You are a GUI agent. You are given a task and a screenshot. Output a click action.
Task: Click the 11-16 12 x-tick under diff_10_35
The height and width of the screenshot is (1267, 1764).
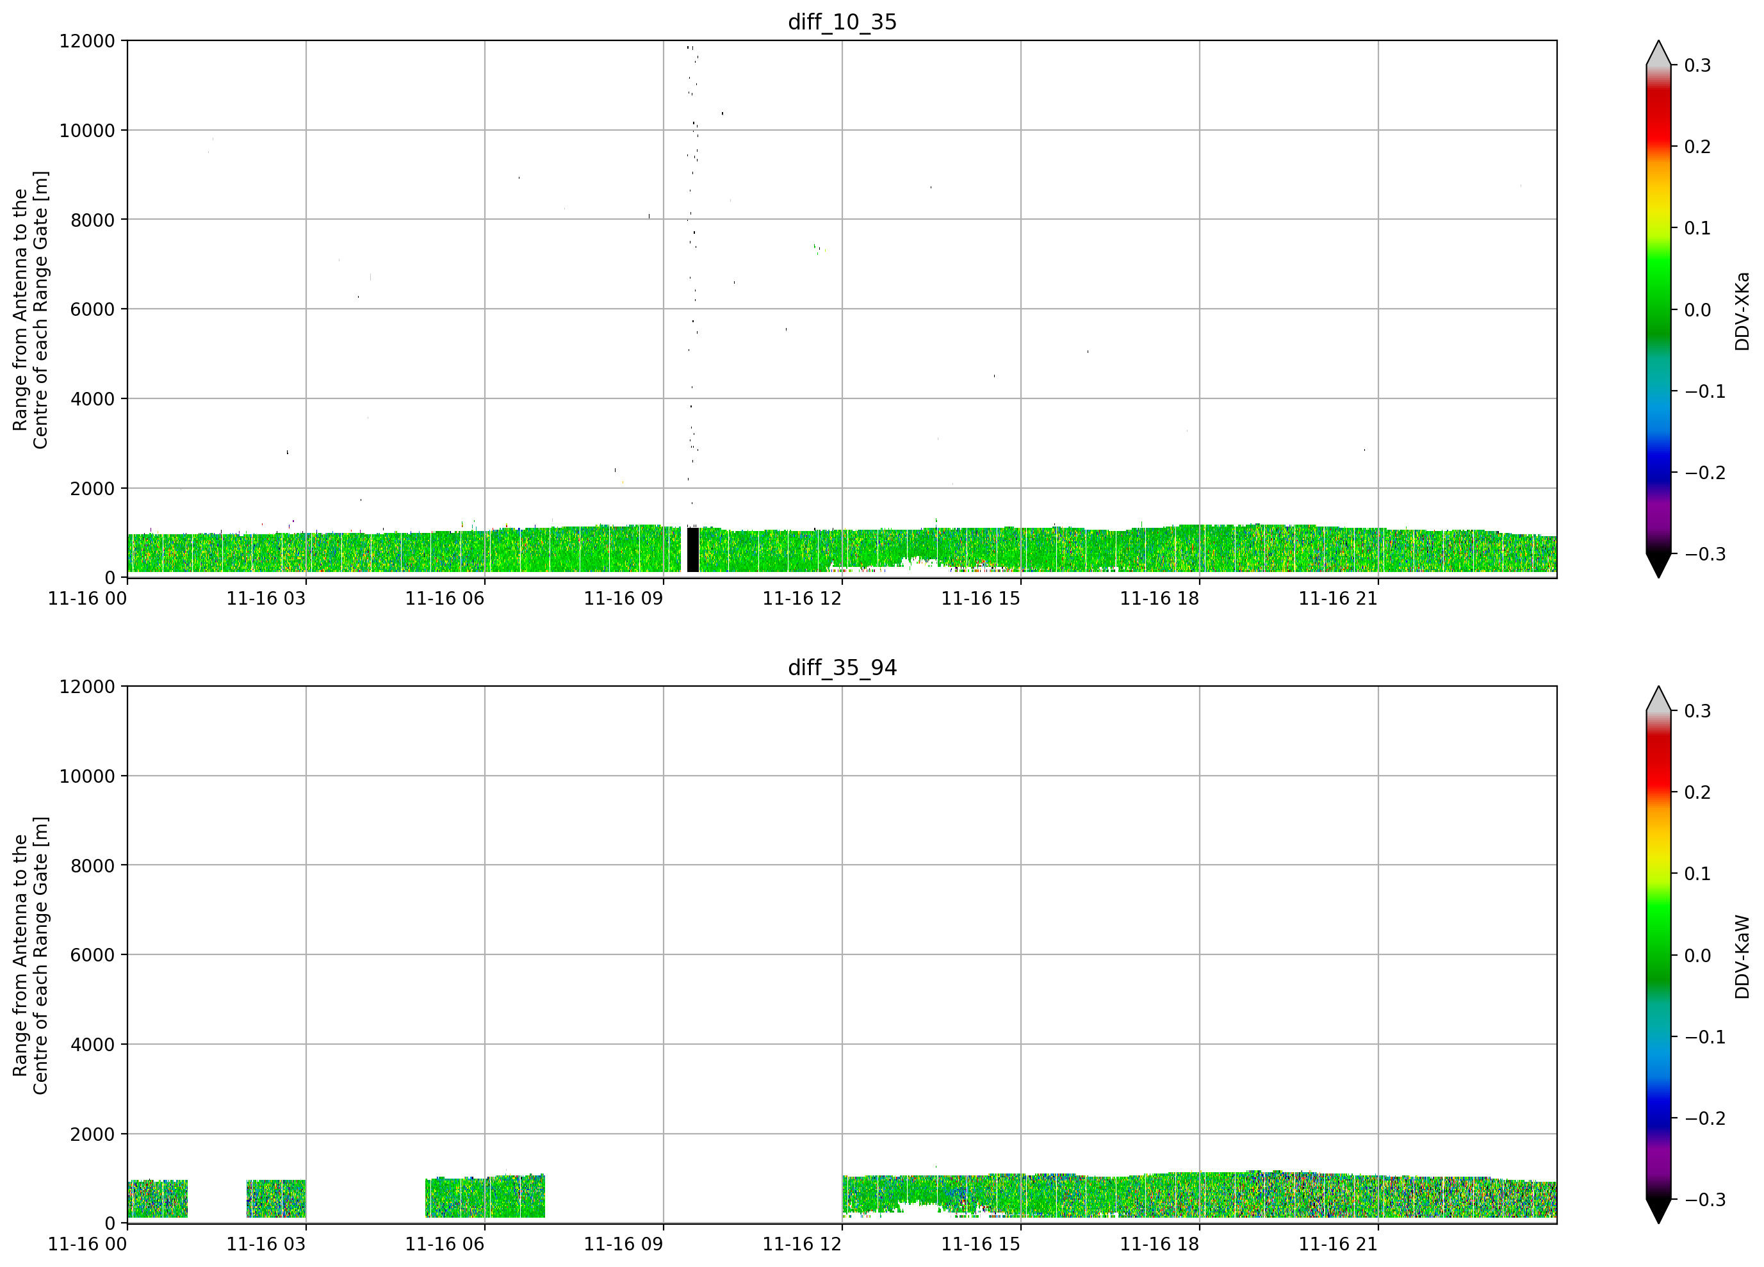pos(803,598)
